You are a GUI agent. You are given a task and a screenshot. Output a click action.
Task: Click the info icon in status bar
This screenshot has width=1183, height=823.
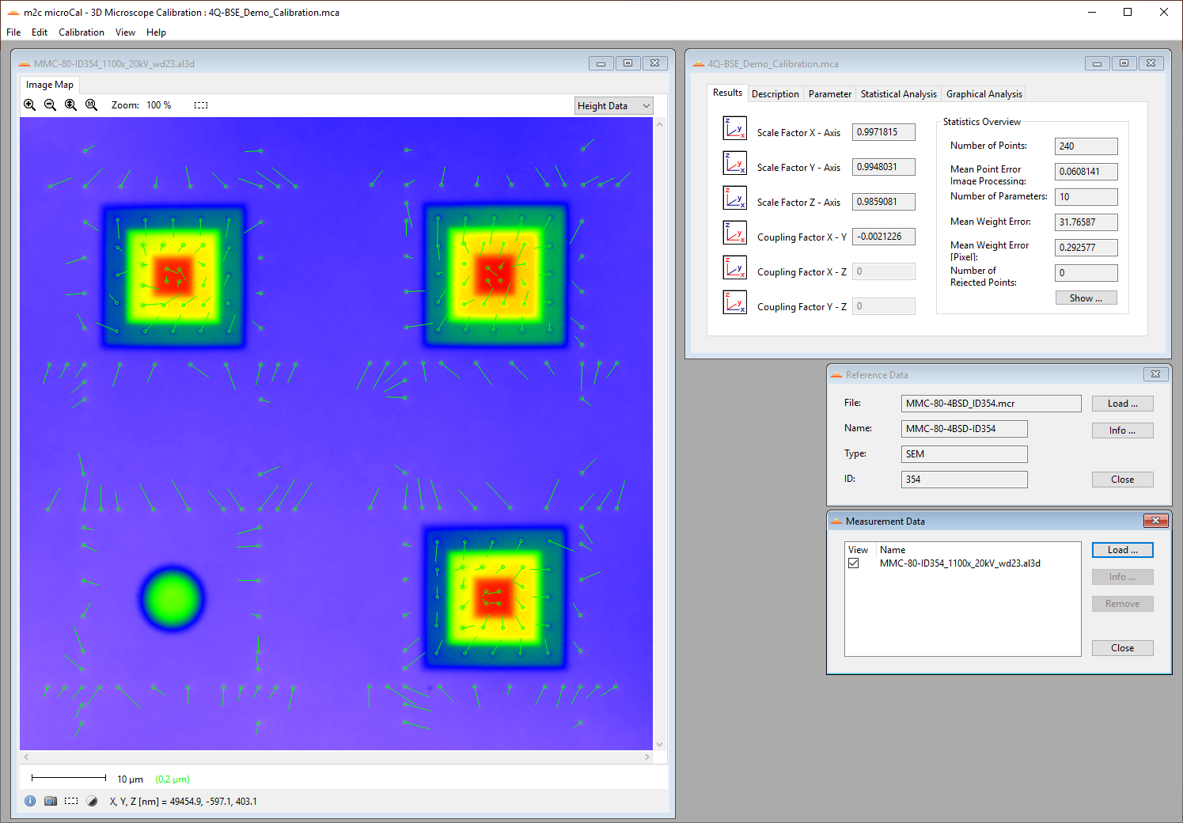pos(30,801)
